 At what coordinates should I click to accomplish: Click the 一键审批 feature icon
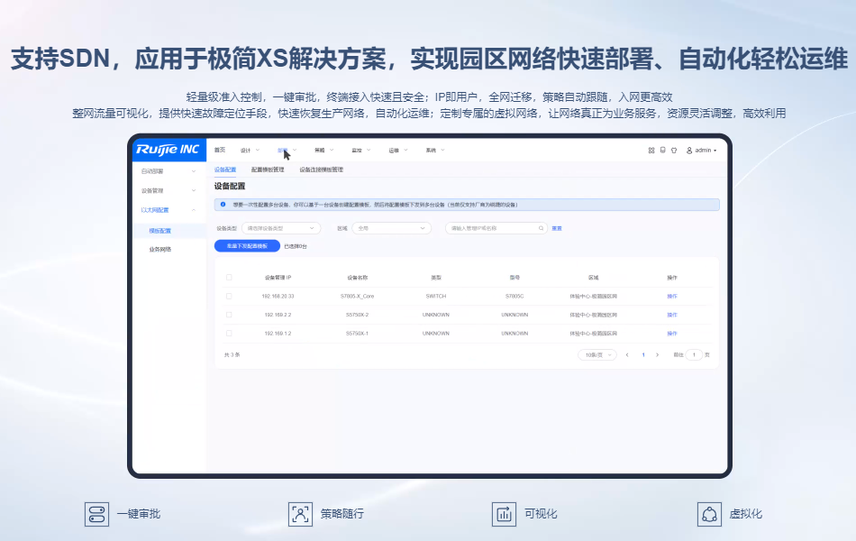[96, 514]
